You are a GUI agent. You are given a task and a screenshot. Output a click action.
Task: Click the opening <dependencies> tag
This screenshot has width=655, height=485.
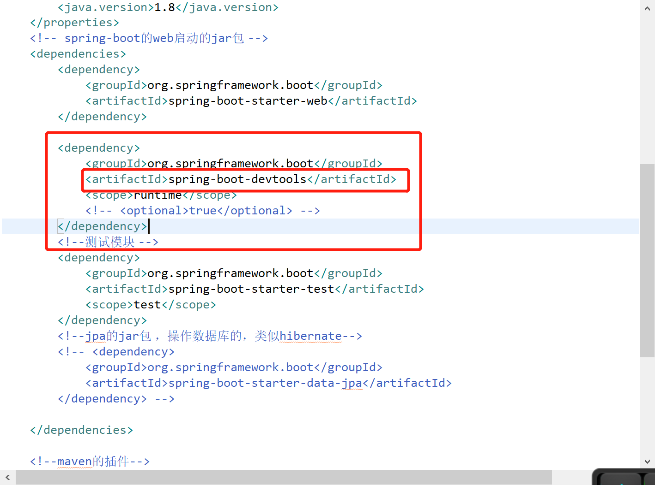click(x=78, y=54)
